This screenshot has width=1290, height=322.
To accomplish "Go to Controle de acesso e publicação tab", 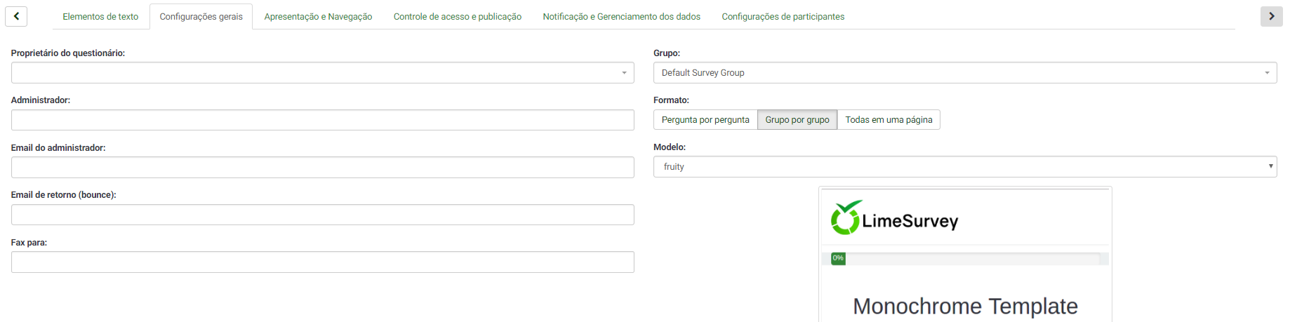I will click(457, 17).
